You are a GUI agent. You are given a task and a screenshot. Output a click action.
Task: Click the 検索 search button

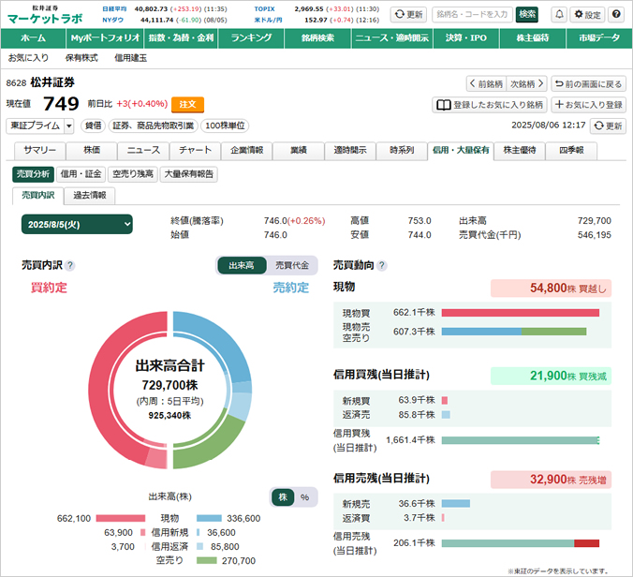pos(527,15)
